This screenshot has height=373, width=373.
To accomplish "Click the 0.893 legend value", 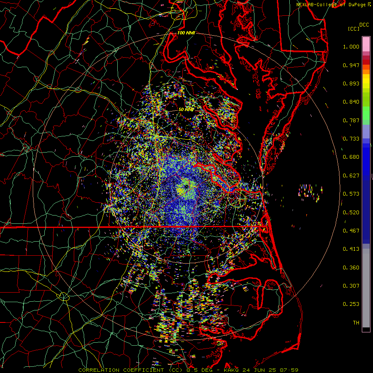I will (351, 83).
